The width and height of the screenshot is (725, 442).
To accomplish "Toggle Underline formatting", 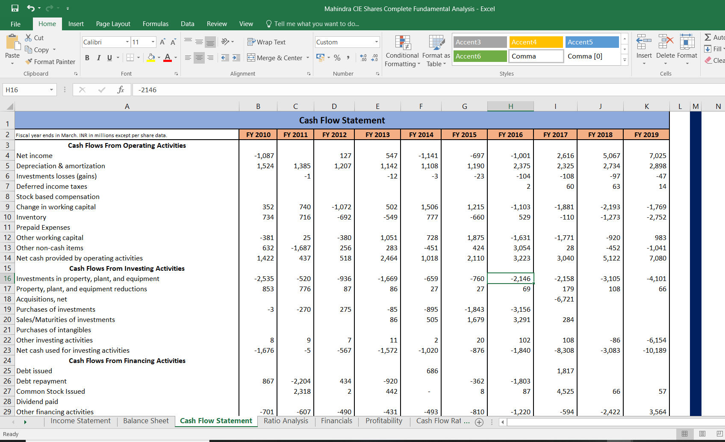I will (x=110, y=58).
